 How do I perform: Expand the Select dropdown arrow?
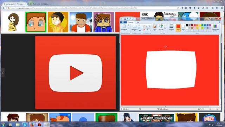(x=134, y=31)
